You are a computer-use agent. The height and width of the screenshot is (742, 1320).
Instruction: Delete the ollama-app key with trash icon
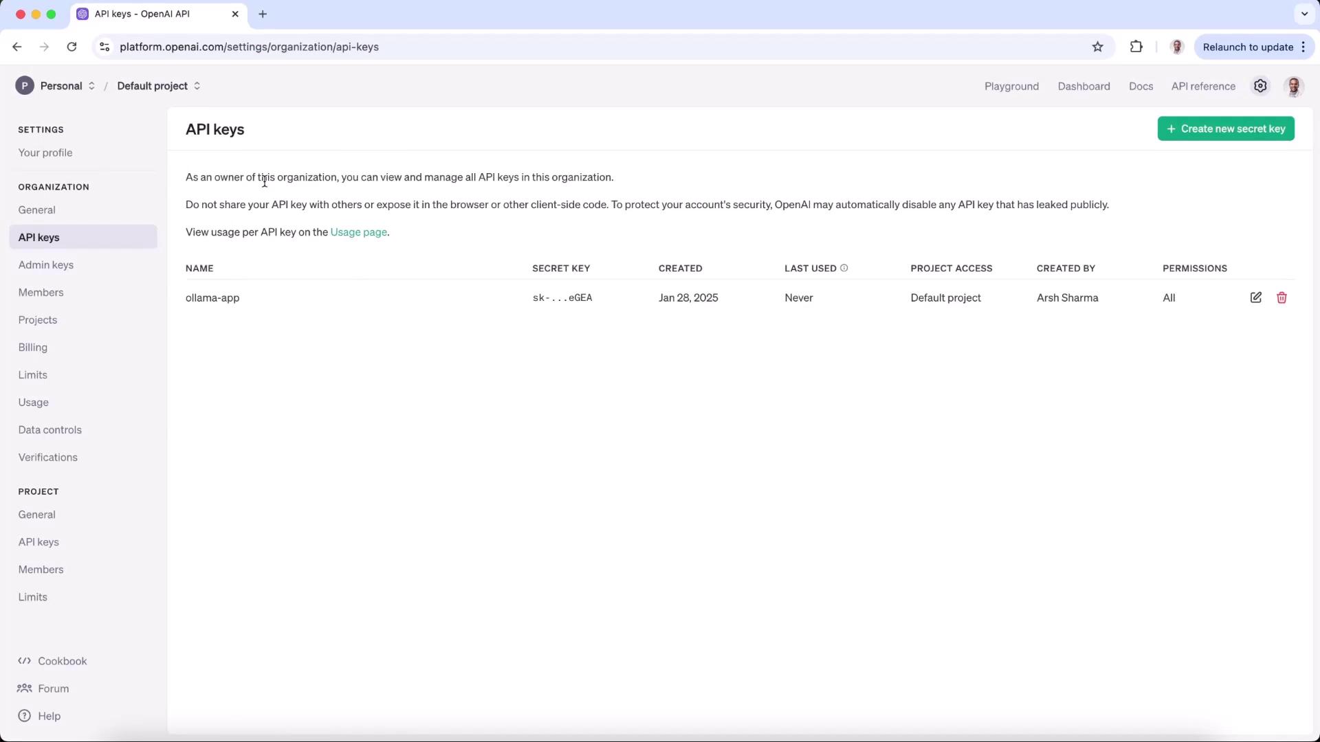click(x=1281, y=297)
